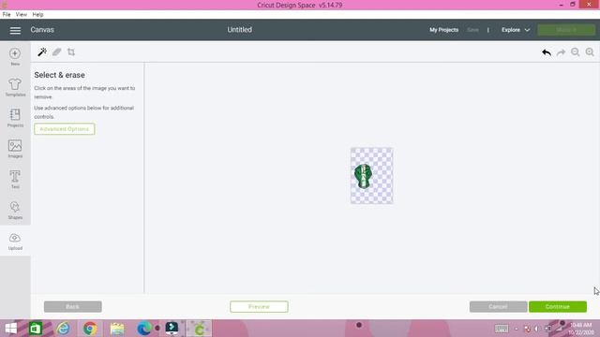Click the Make It button
Viewport: 600px width, 337px height.
[x=566, y=30]
